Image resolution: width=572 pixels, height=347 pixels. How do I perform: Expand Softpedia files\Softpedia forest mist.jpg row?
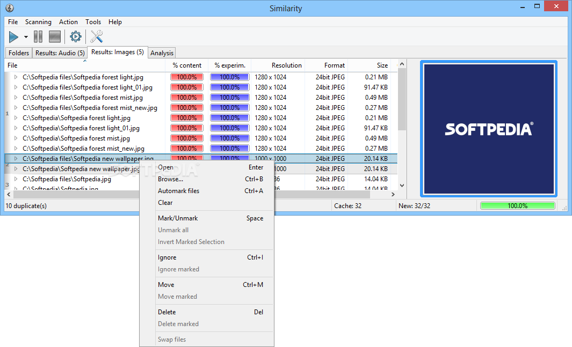16,98
